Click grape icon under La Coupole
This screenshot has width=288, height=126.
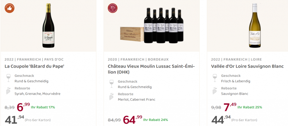click(9, 91)
